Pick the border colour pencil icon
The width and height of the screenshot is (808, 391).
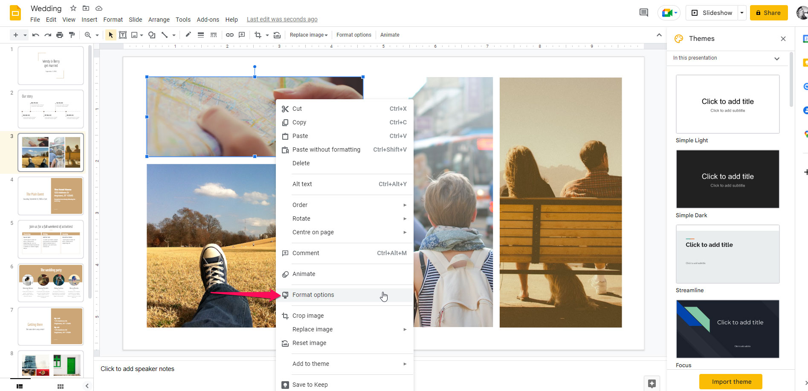[x=188, y=35]
